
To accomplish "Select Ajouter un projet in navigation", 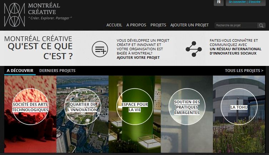I will [189, 25].
